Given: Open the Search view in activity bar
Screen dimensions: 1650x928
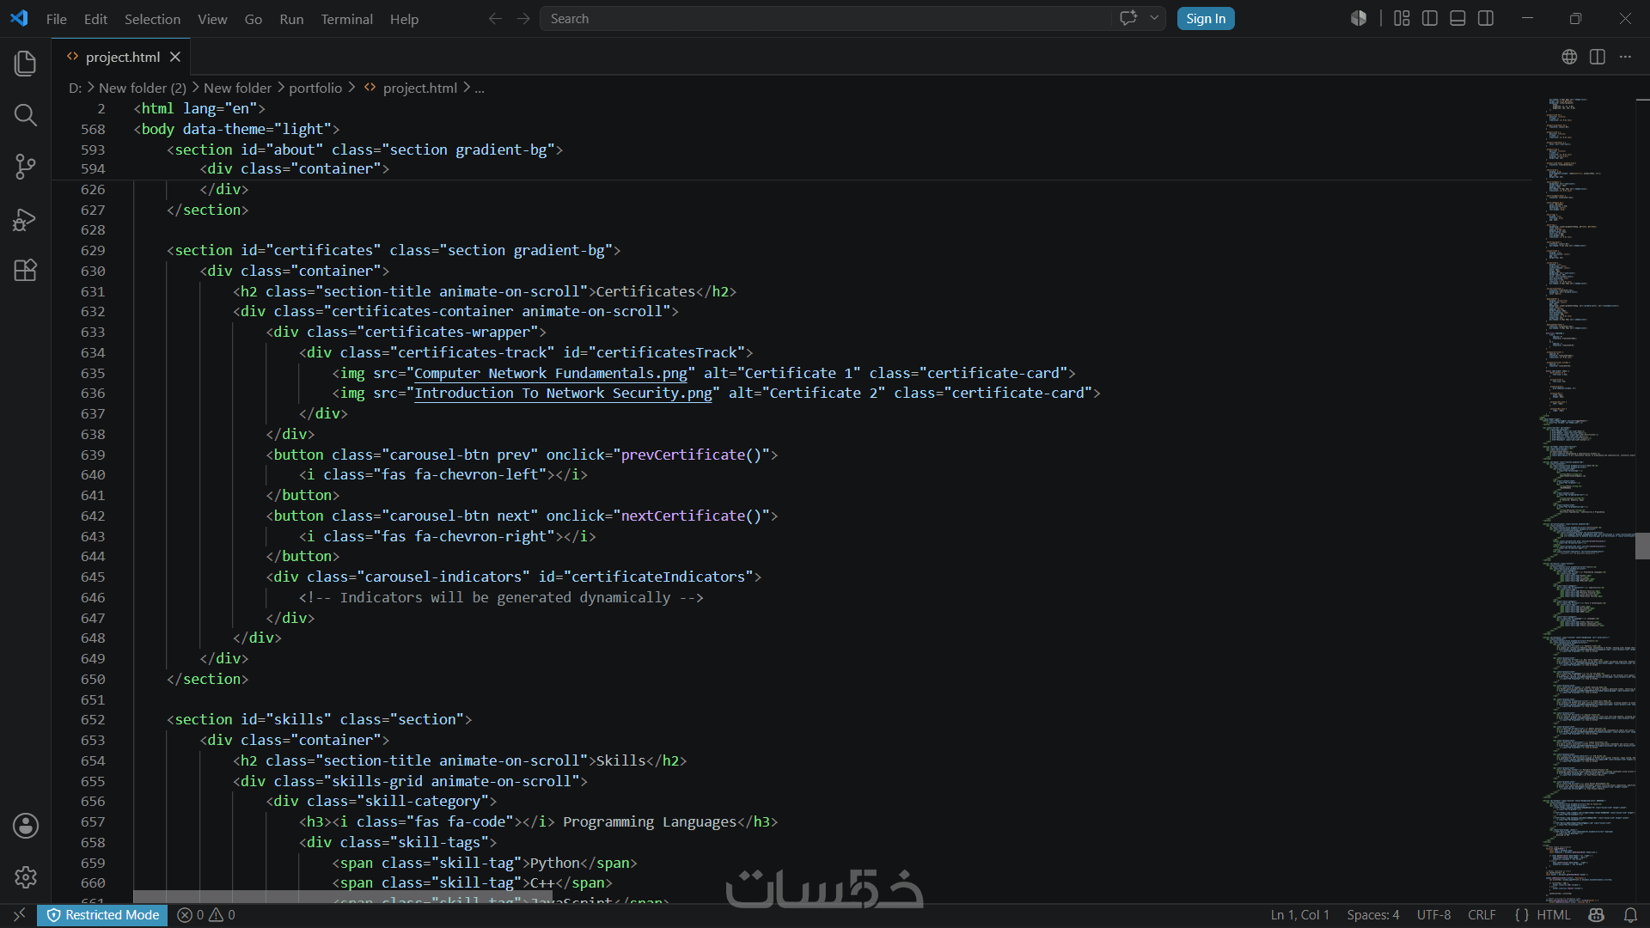Looking at the screenshot, I should [26, 114].
